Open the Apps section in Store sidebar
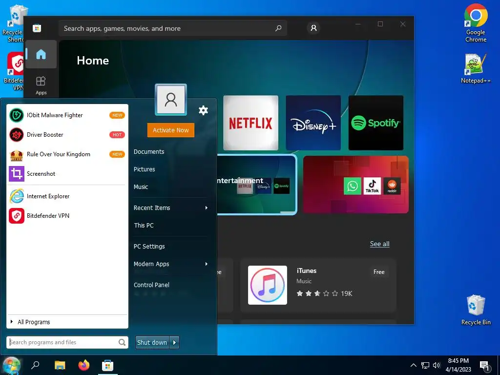Image resolution: width=500 pixels, height=375 pixels. tap(41, 85)
